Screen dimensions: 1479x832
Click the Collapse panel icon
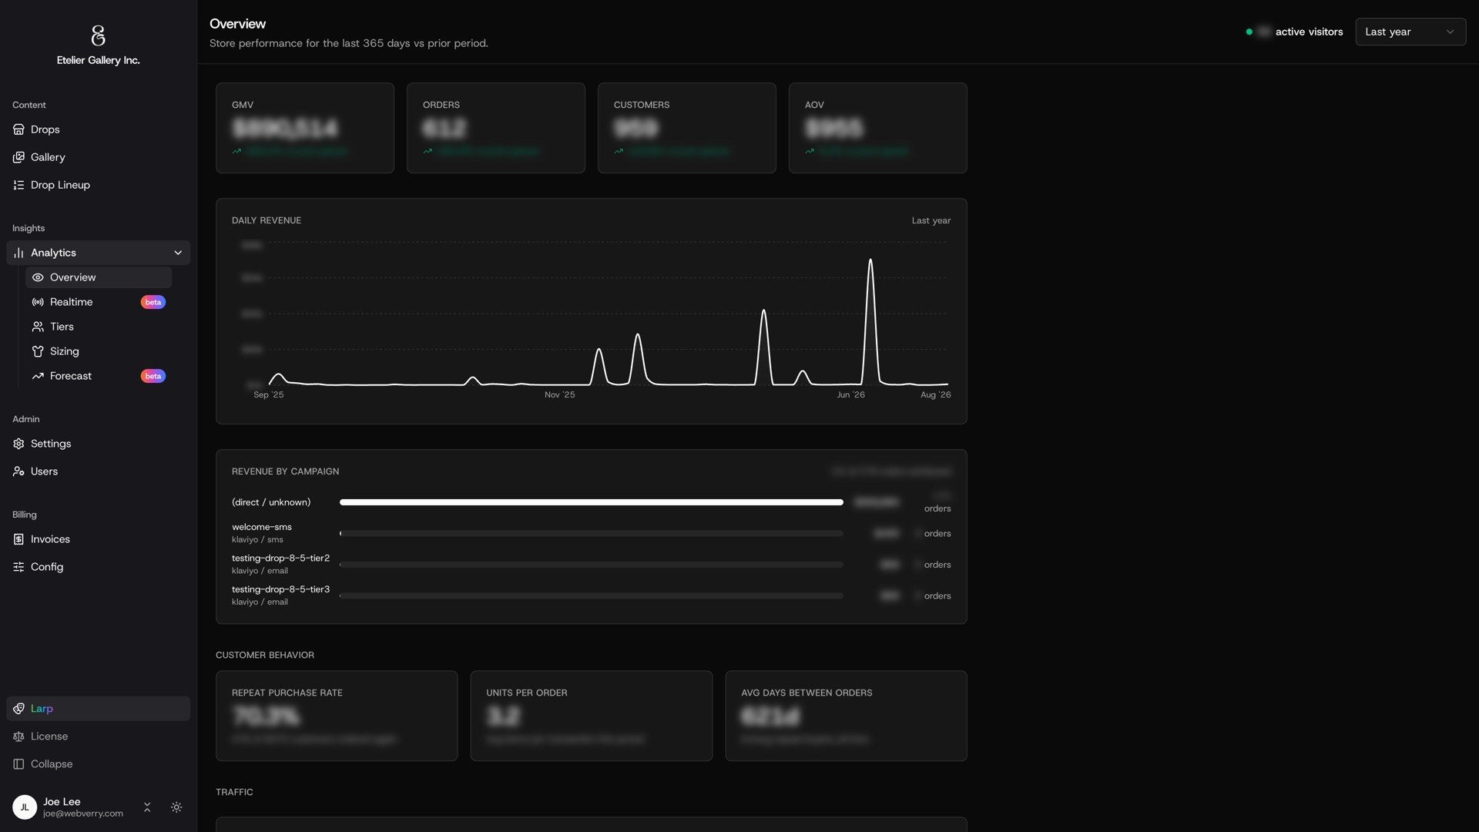click(x=18, y=764)
